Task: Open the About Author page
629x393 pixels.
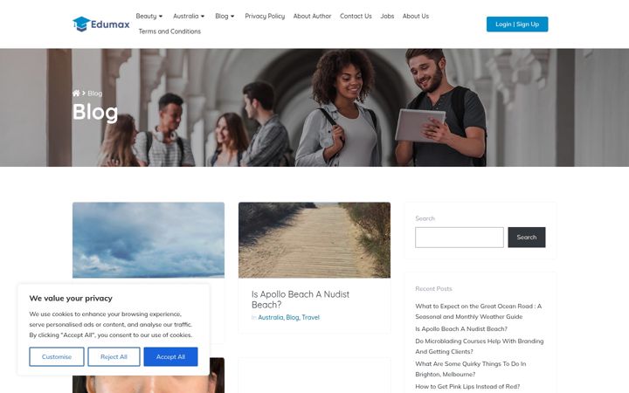Action: 312,16
